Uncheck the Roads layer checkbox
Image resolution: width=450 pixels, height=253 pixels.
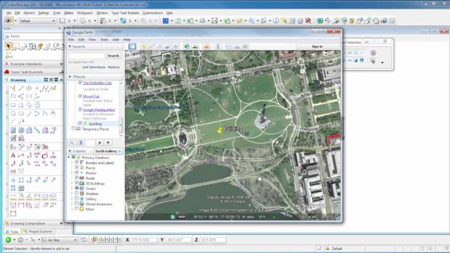pos(76,178)
